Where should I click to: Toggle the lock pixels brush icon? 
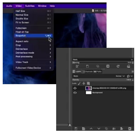coord(79,84)
